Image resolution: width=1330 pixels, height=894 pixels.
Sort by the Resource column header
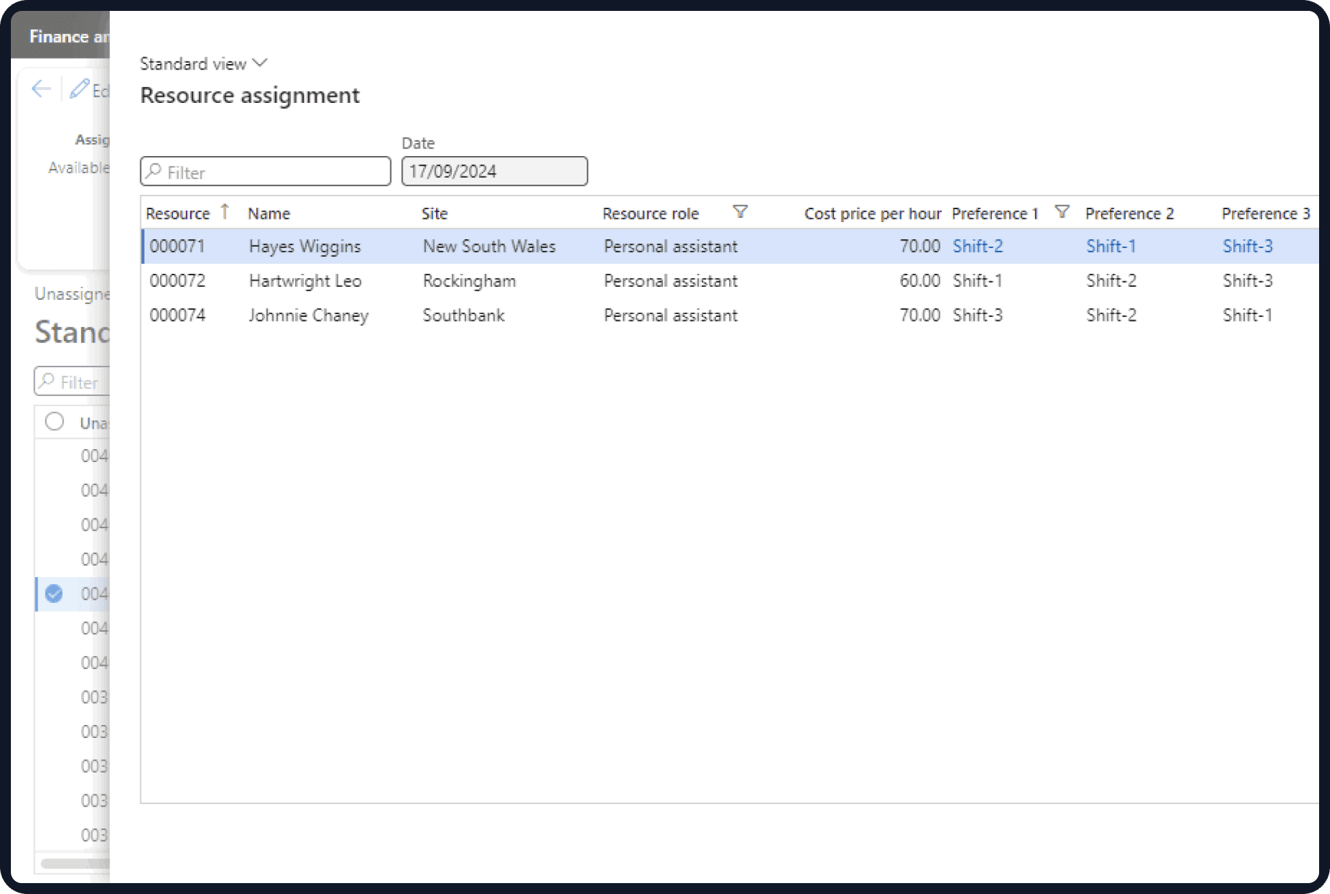point(178,213)
